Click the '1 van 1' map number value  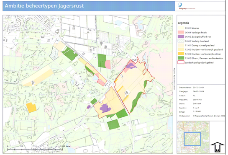click(196, 108)
